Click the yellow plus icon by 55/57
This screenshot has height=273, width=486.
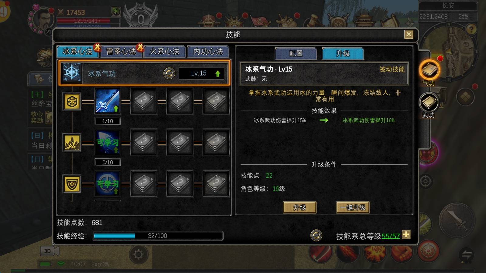click(406, 234)
